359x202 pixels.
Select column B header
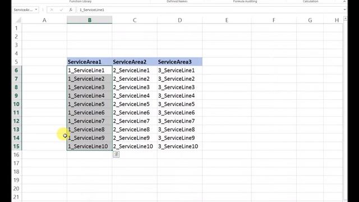click(90, 20)
